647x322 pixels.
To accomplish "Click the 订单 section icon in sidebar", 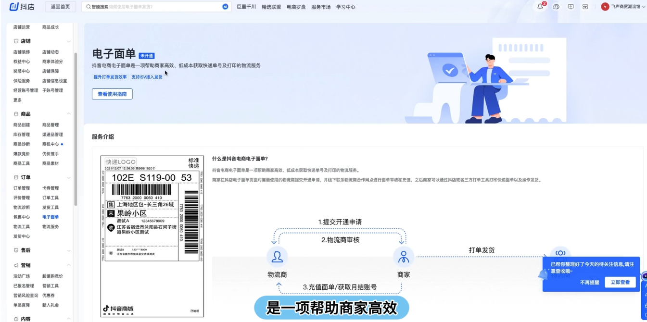I will pos(16,177).
